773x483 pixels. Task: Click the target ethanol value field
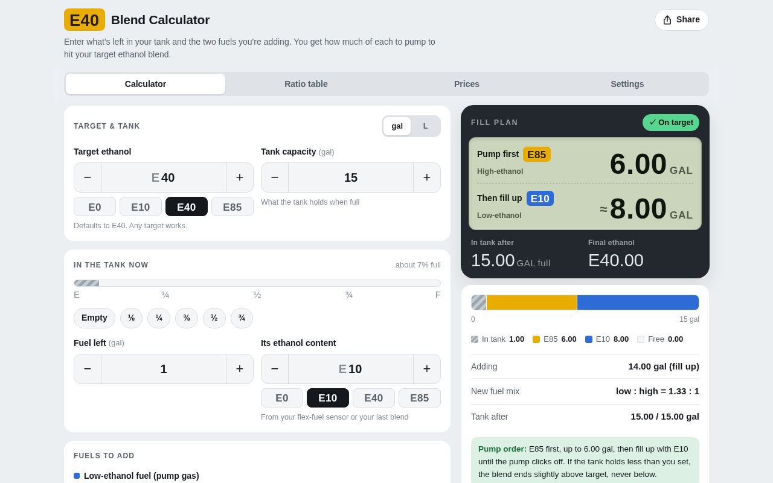164,178
